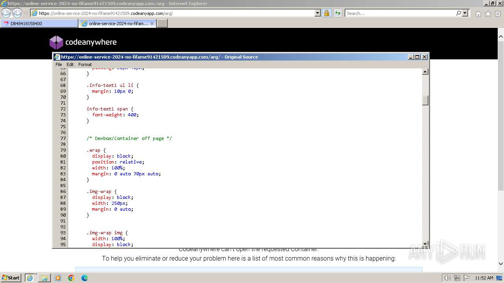Restore down the Internet Explorer window
The image size is (504, 283).
(492, 4)
